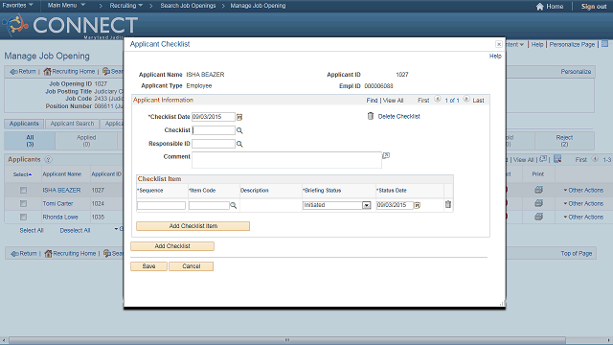Image resolution: width=613 pixels, height=345 pixels.
Task: Open the Item Code lookup icon
Action: 234,205
